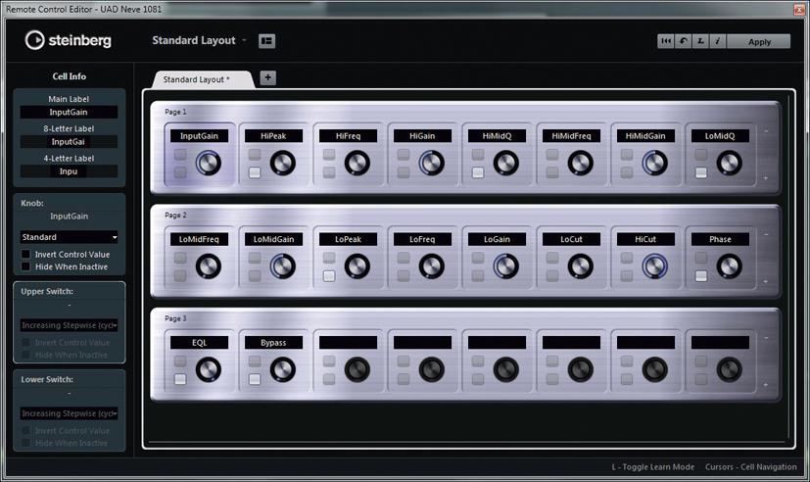
Task: Select the HiPeak knob
Action: pyautogui.click(x=283, y=164)
